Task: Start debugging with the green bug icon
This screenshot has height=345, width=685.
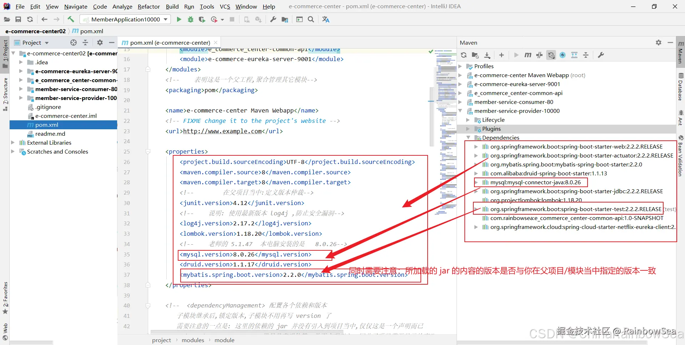Action: click(x=191, y=19)
